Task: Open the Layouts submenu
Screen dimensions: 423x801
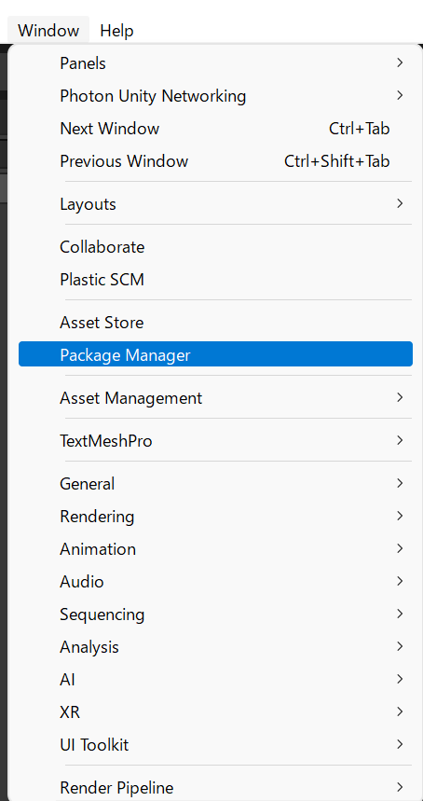Action: pyautogui.click(x=215, y=204)
